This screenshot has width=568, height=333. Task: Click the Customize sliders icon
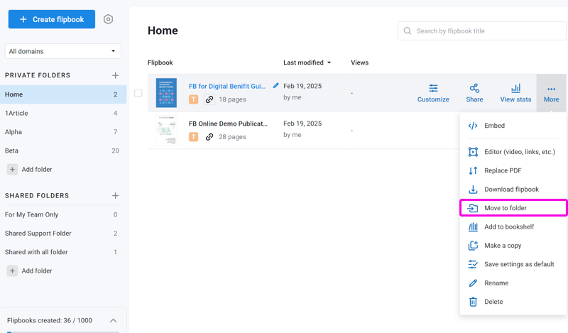point(433,89)
